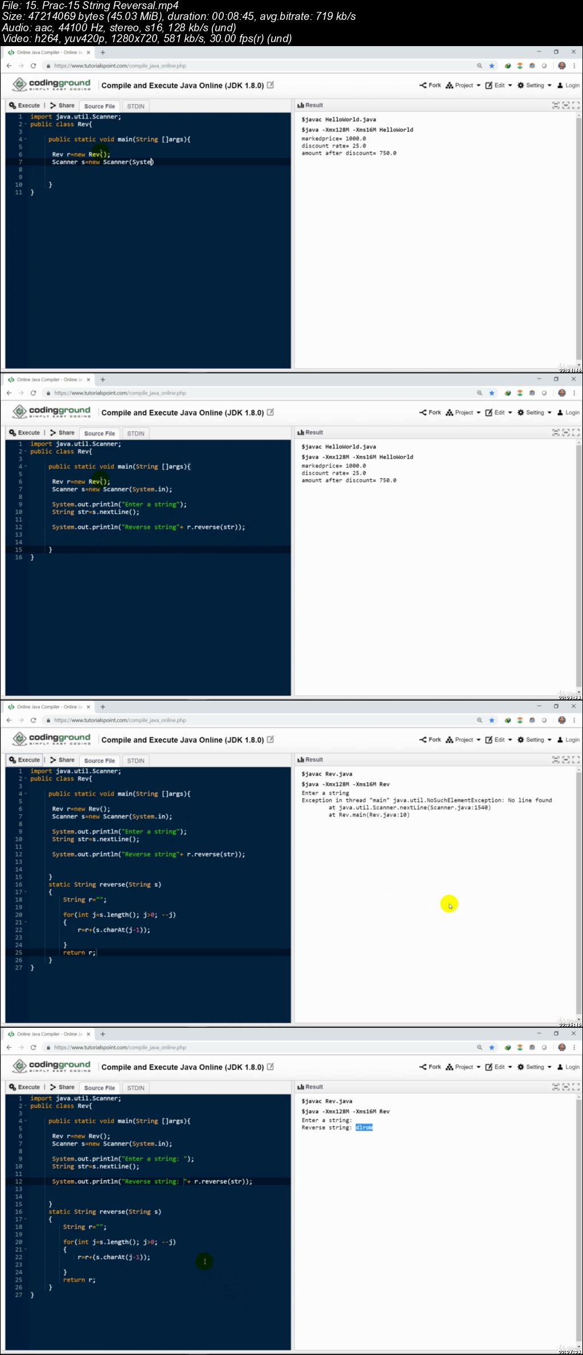Click the zoom magnifier icon in the second frame's address bar
The height and width of the screenshot is (1355, 583).
(479, 393)
